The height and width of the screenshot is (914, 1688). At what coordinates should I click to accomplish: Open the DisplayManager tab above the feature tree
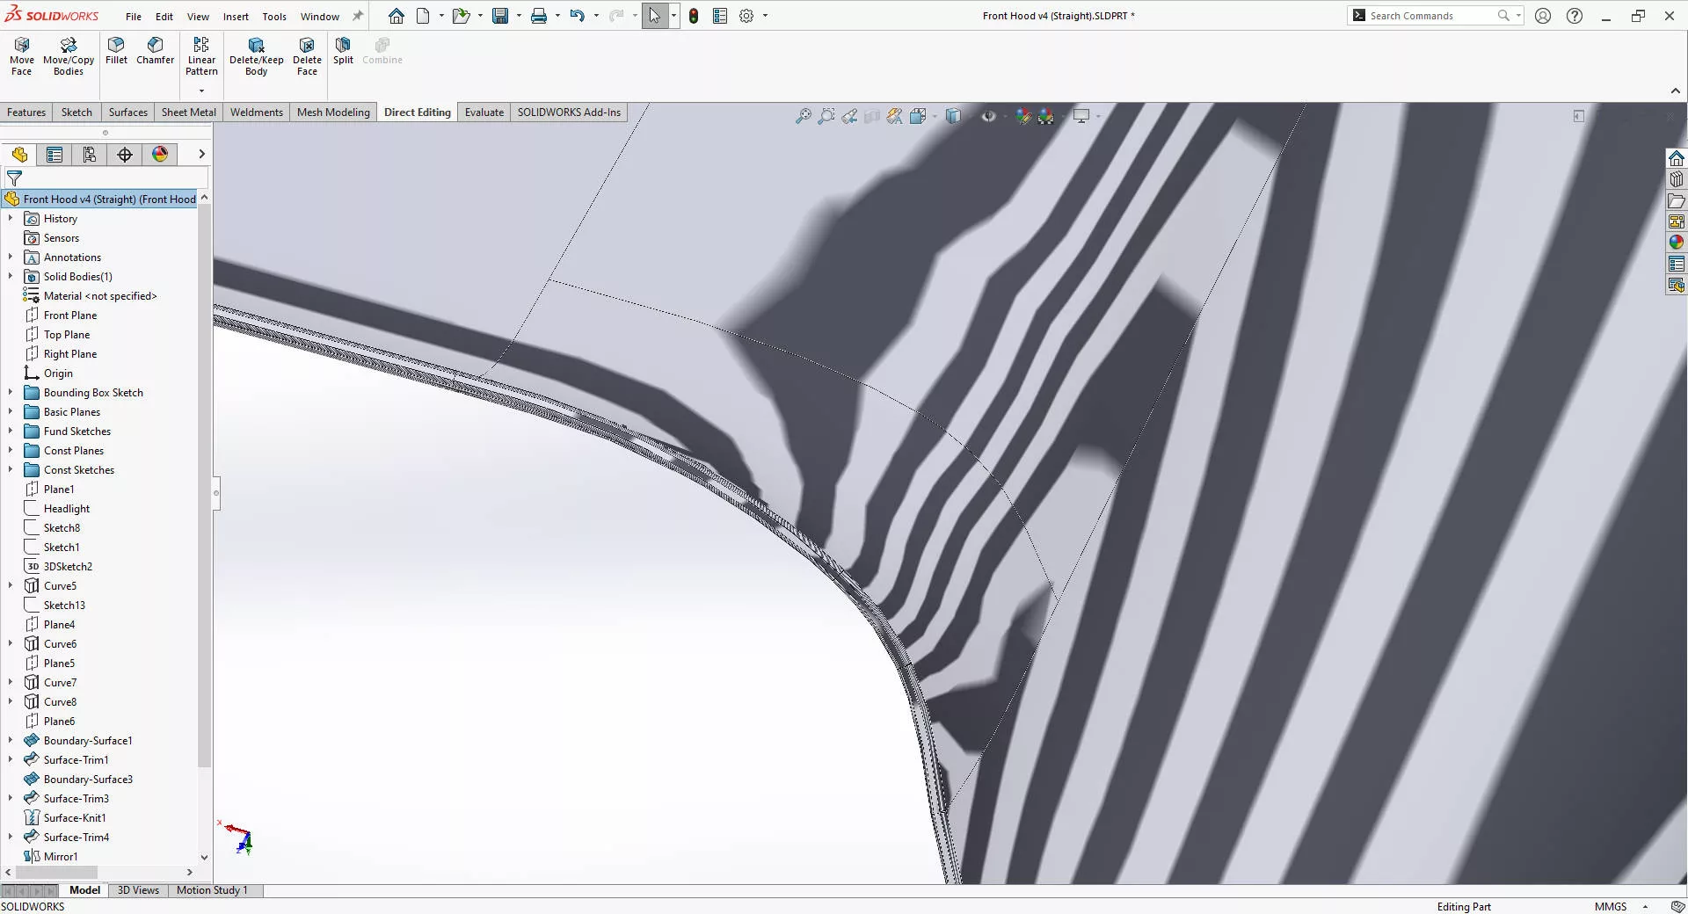pos(159,155)
